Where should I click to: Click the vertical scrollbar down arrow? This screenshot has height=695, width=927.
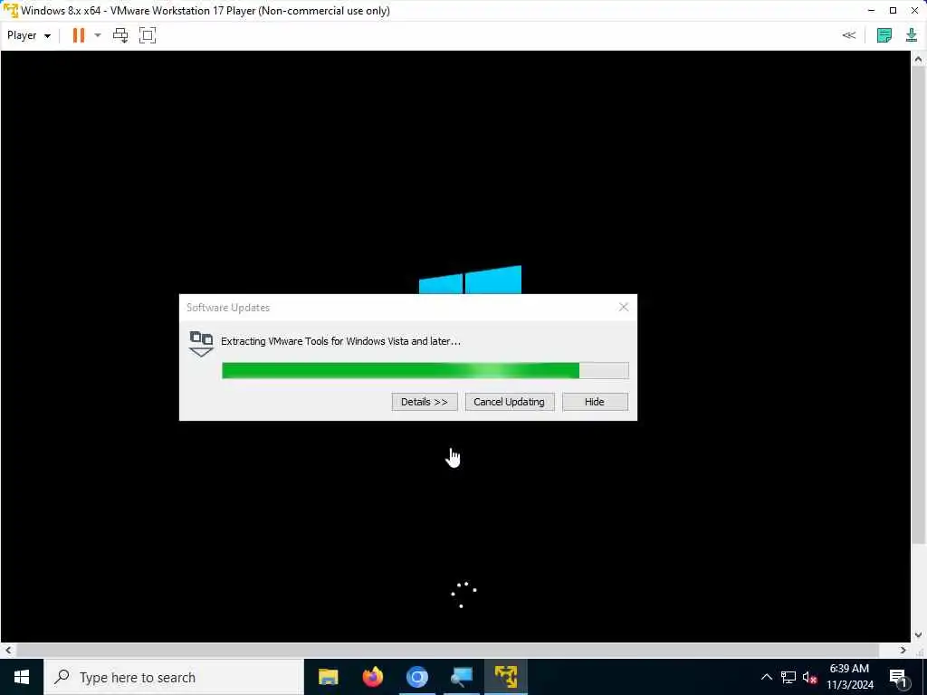918,635
